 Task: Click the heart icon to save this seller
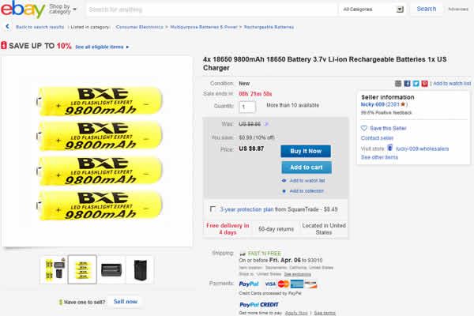tap(364, 128)
